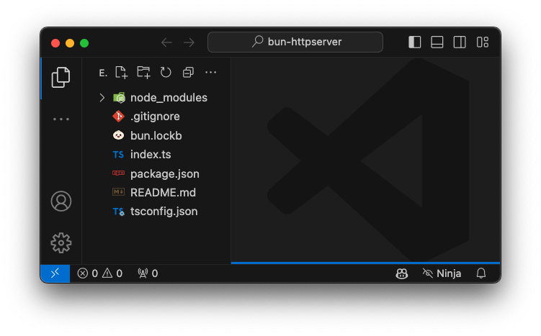Click the red close window button
541x336 pixels.
click(55, 43)
